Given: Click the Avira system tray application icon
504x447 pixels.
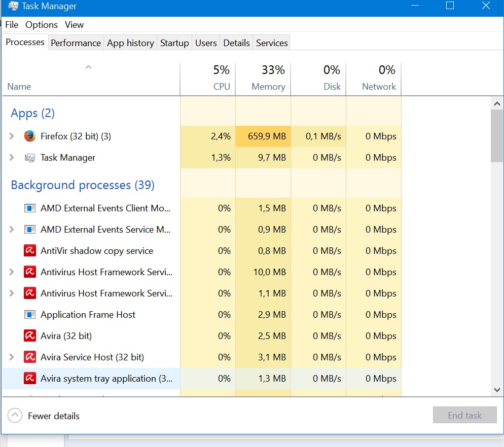Looking at the screenshot, I should [30, 378].
